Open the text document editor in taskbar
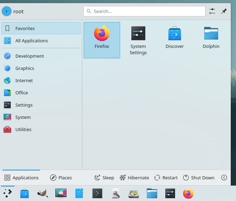This screenshot has height=201, width=236. coord(79,193)
